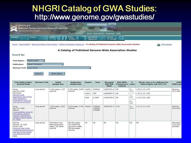
Task: Select the Grants navigation tab
Action: (x=33, y=37)
